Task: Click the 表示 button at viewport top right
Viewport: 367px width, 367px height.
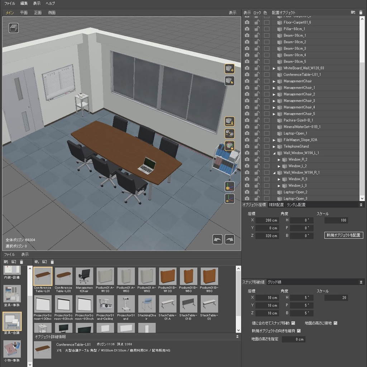Action: point(232,12)
